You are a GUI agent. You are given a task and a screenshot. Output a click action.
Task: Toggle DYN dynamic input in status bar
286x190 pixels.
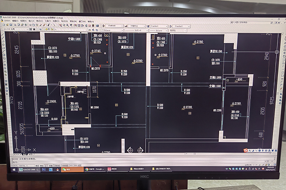(75, 166)
